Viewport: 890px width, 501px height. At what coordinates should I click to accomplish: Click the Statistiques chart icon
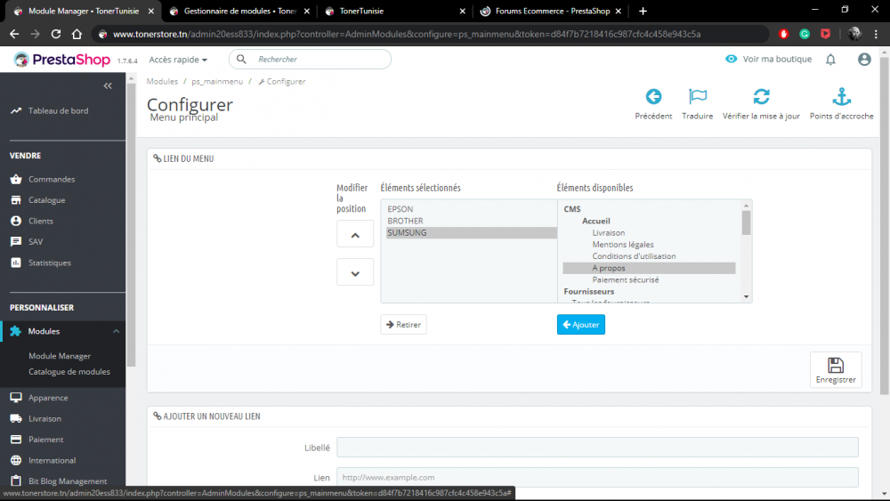[x=16, y=263]
